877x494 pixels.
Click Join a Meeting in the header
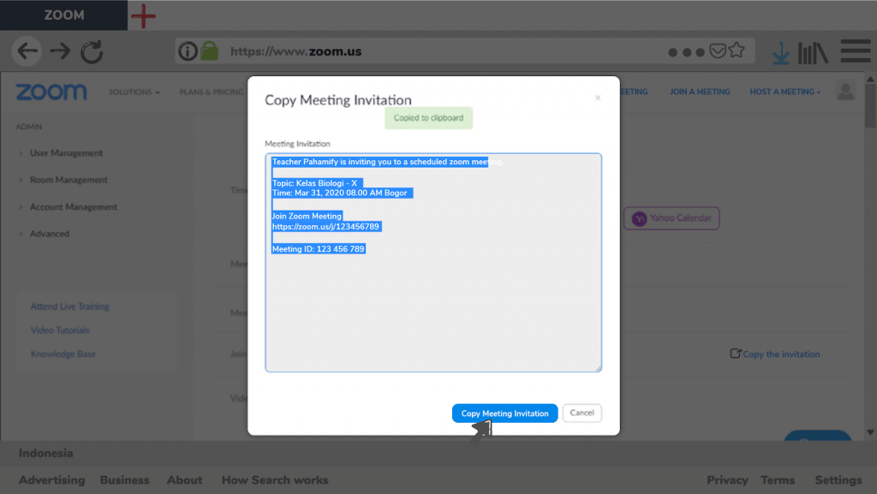[700, 92]
